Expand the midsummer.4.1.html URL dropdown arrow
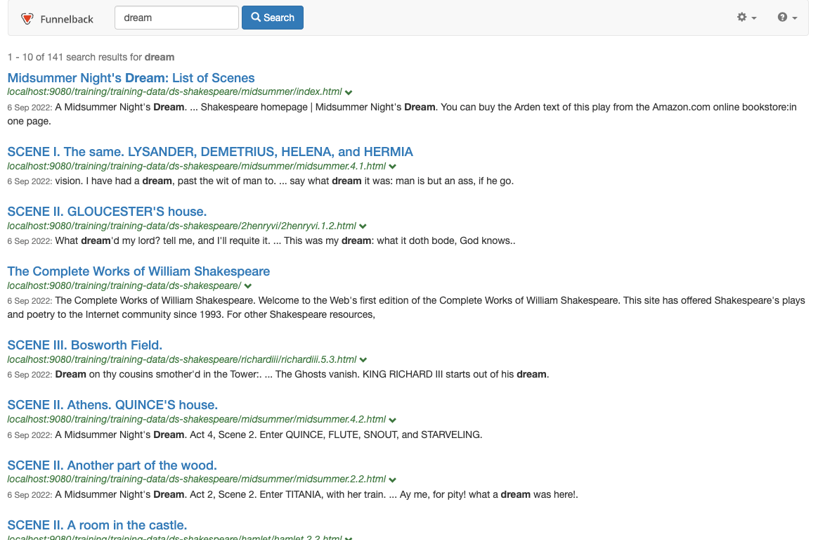 pyautogui.click(x=393, y=167)
